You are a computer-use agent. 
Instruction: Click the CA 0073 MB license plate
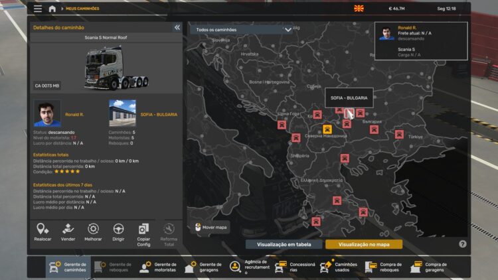coord(47,86)
